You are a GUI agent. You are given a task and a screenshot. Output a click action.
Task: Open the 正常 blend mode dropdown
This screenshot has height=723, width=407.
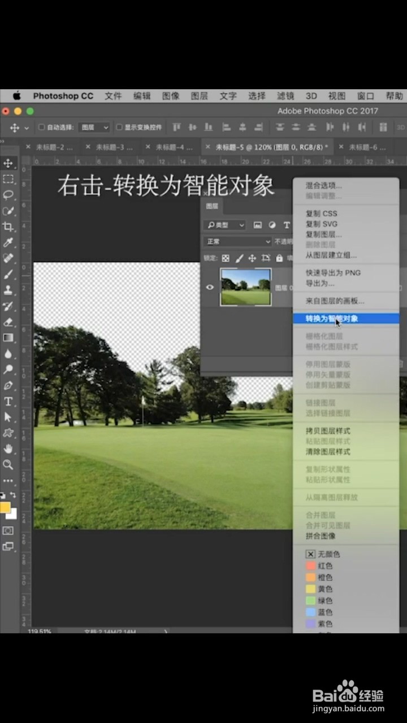tap(237, 242)
